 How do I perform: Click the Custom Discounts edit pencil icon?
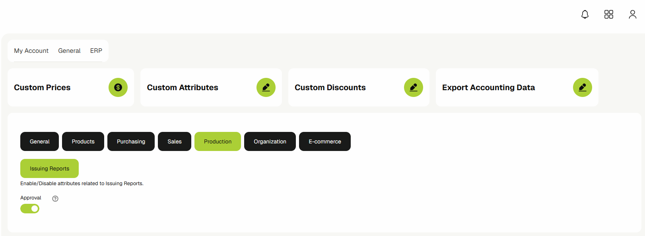point(413,87)
